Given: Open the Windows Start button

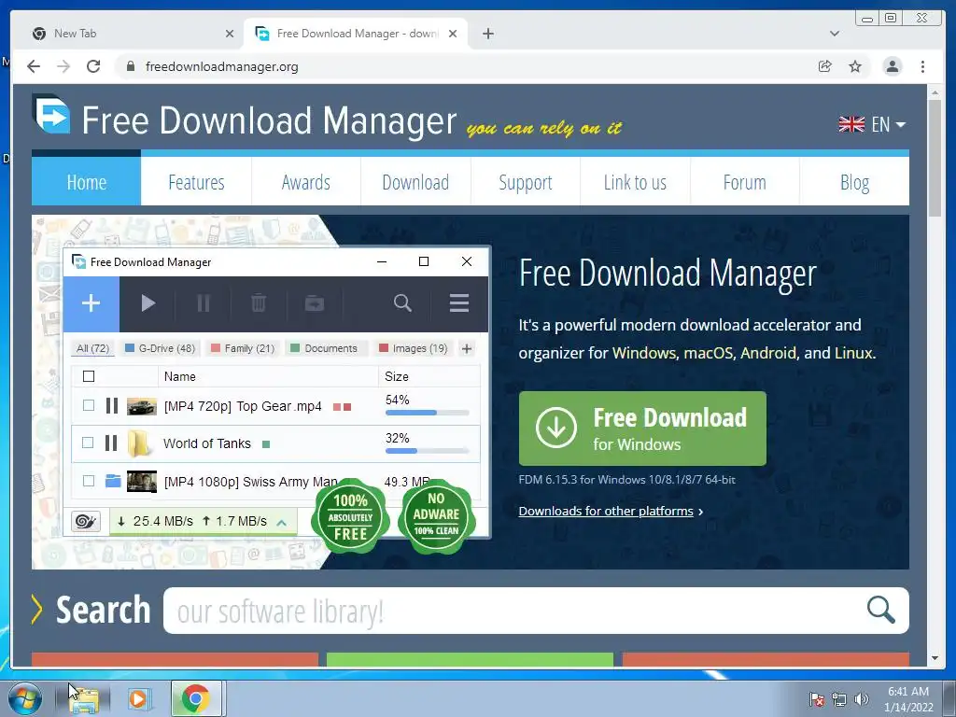Looking at the screenshot, I should (24, 698).
